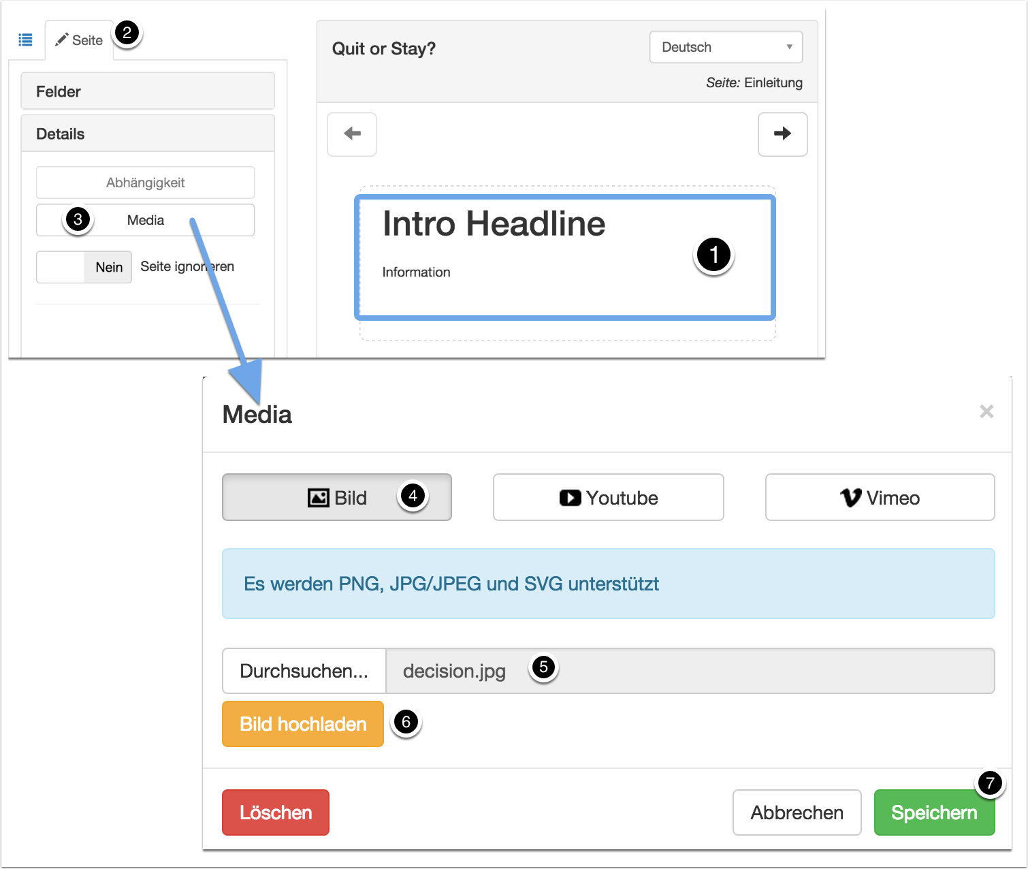The image size is (1028, 869).
Task: Open the list view icon tab
Action: click(25, 40)
